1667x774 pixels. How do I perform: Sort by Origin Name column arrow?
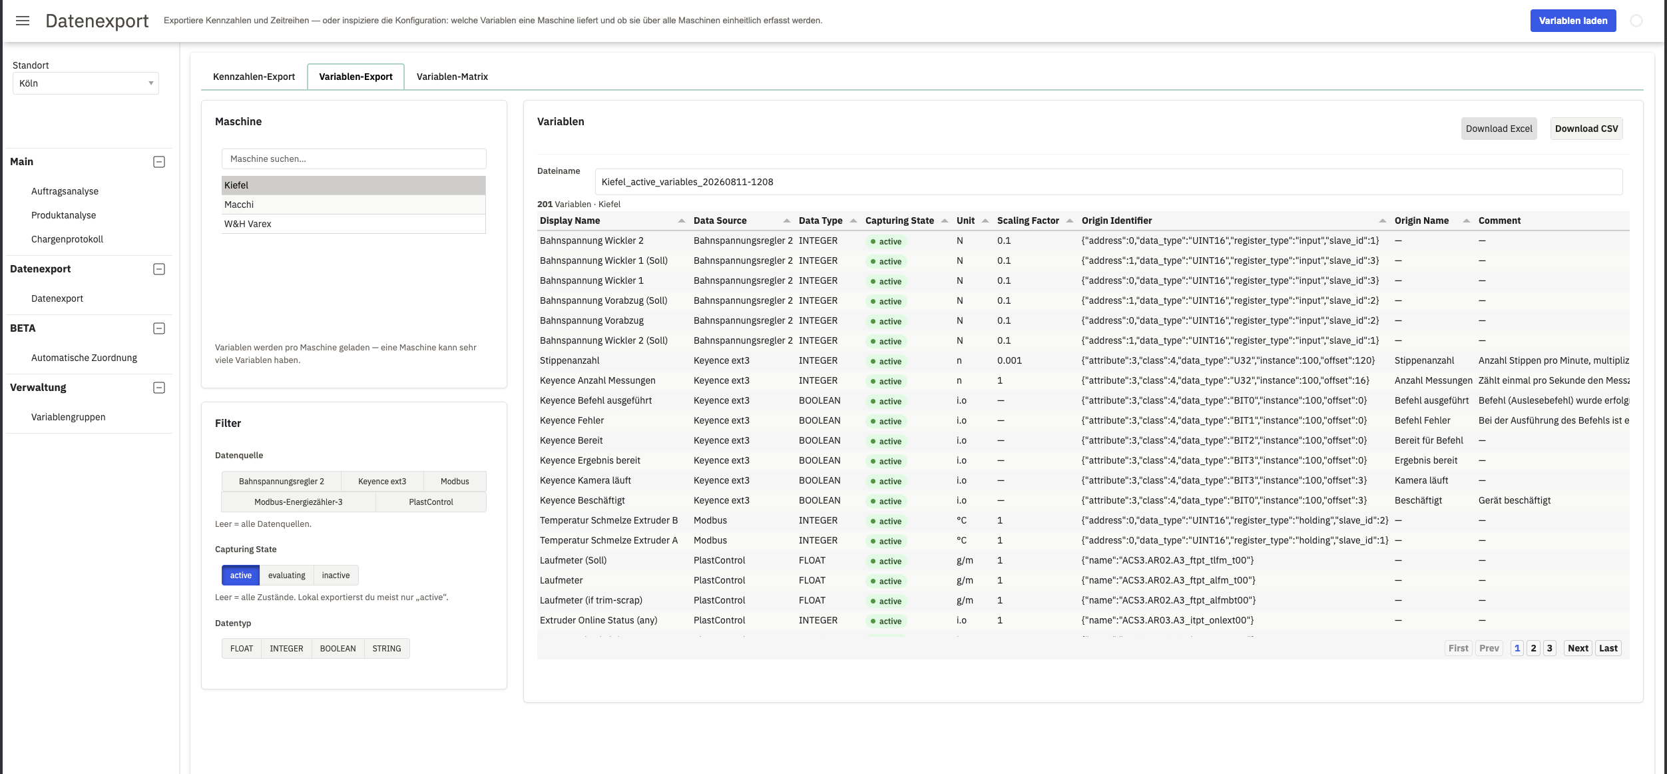1467,220
